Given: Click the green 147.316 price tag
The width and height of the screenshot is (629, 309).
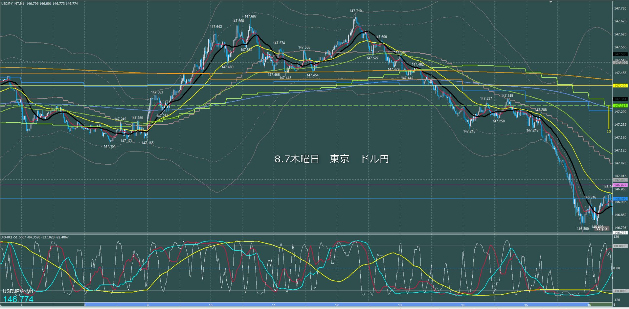Looking at the screenshot, I should (x=620, y=106).
